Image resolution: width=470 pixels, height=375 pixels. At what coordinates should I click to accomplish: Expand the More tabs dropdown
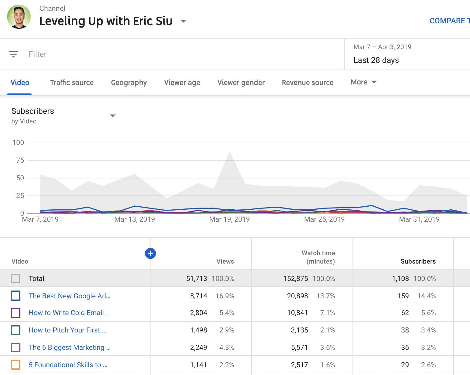pos(364,82)
